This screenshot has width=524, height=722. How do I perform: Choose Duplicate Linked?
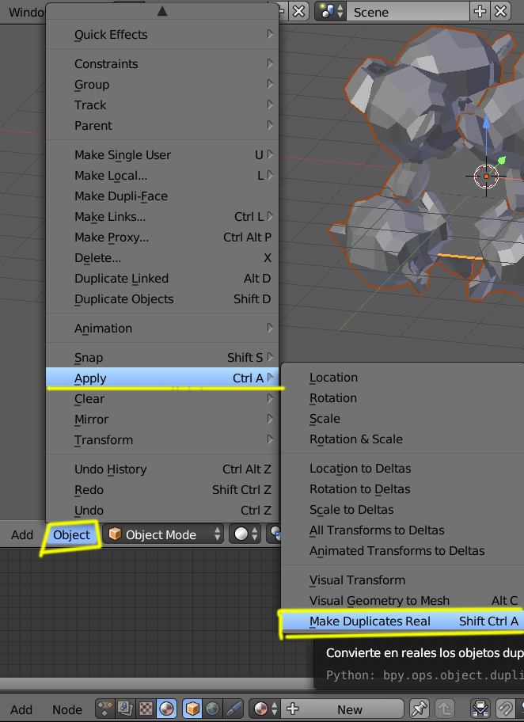[162, 278]
